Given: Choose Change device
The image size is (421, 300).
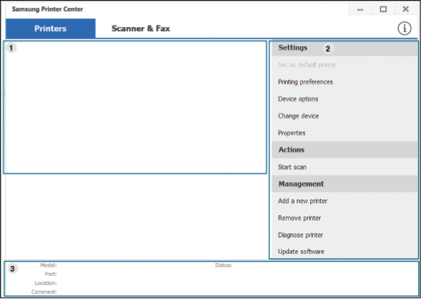Looking at the screenshot, I should pyautogui.click(x=298, y=116).
